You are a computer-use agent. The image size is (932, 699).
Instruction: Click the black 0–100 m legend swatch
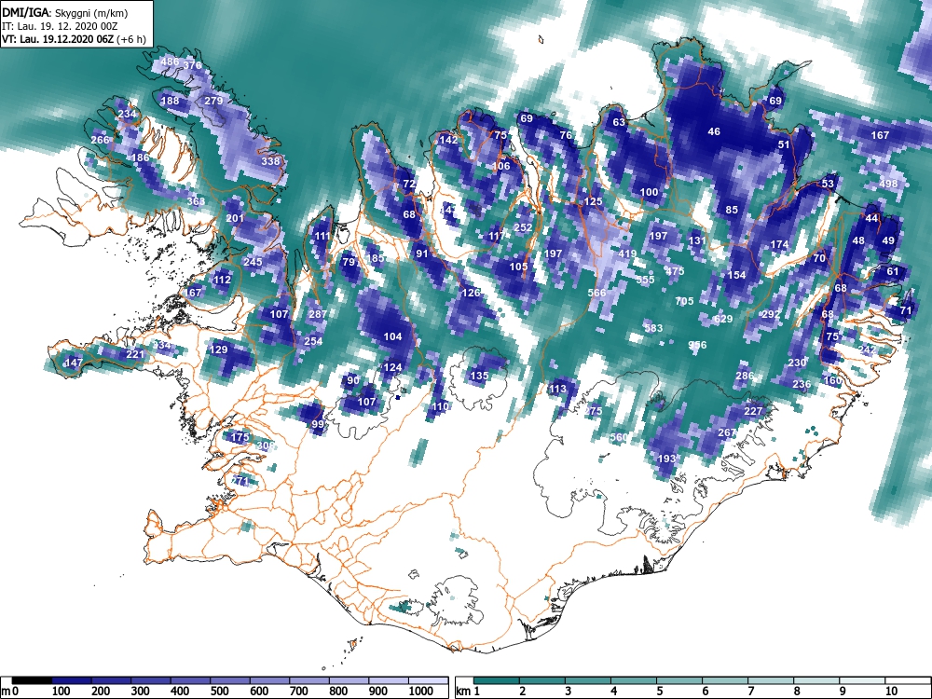32,680
